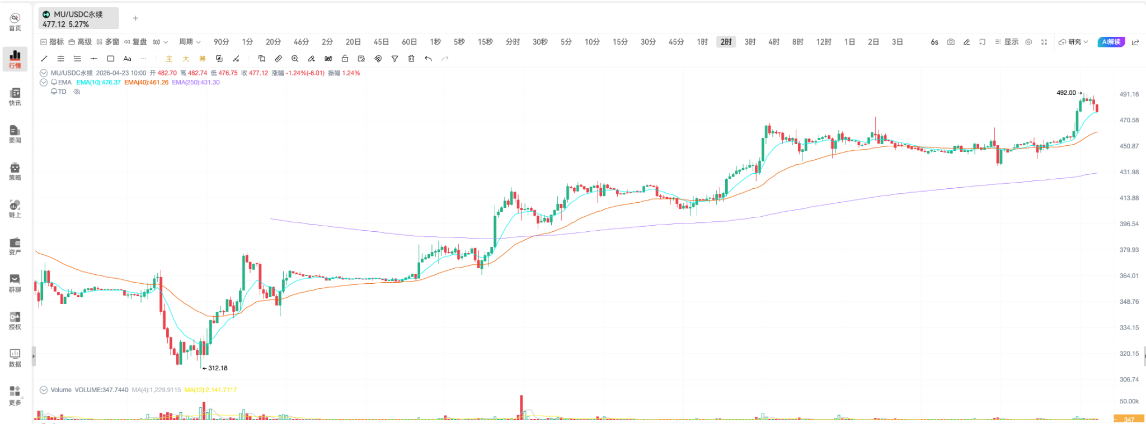
Task: Click the filter funnel icon
Action: (x=394, y=59)
